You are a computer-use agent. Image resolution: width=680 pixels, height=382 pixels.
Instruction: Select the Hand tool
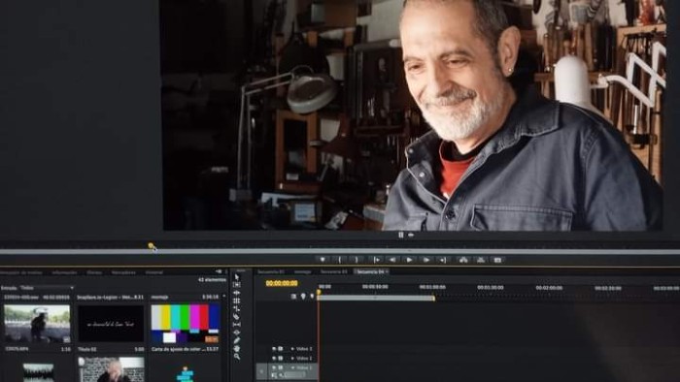(236, 348)
